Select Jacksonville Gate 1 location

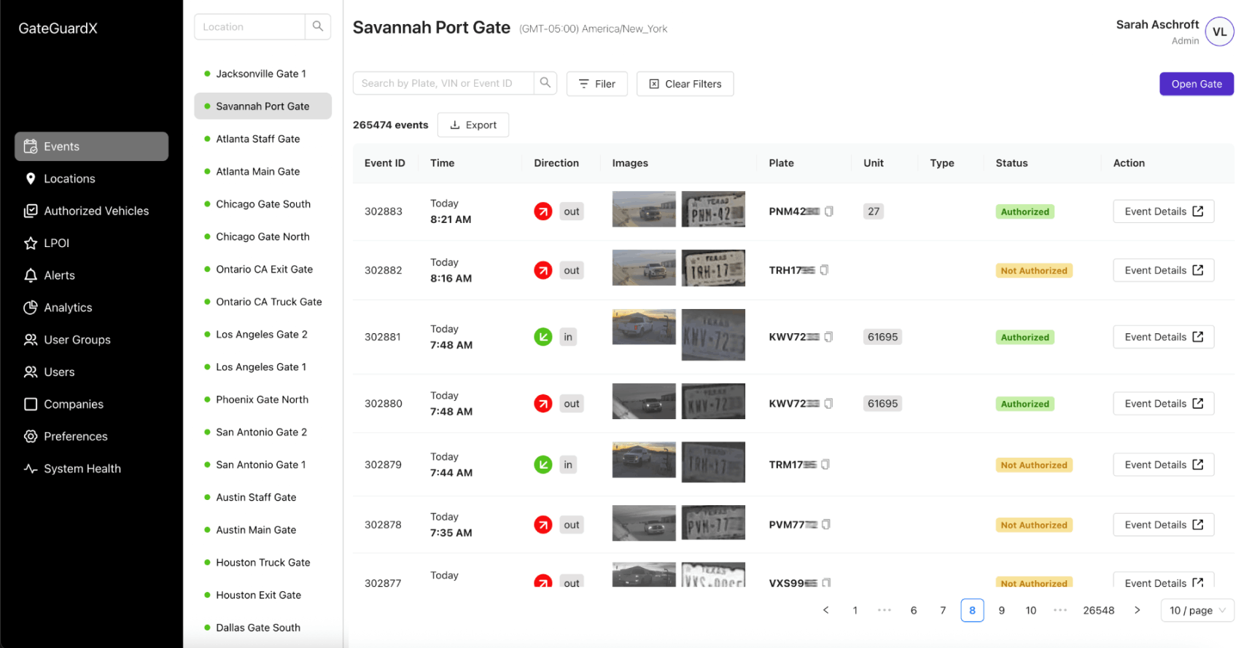263,74
